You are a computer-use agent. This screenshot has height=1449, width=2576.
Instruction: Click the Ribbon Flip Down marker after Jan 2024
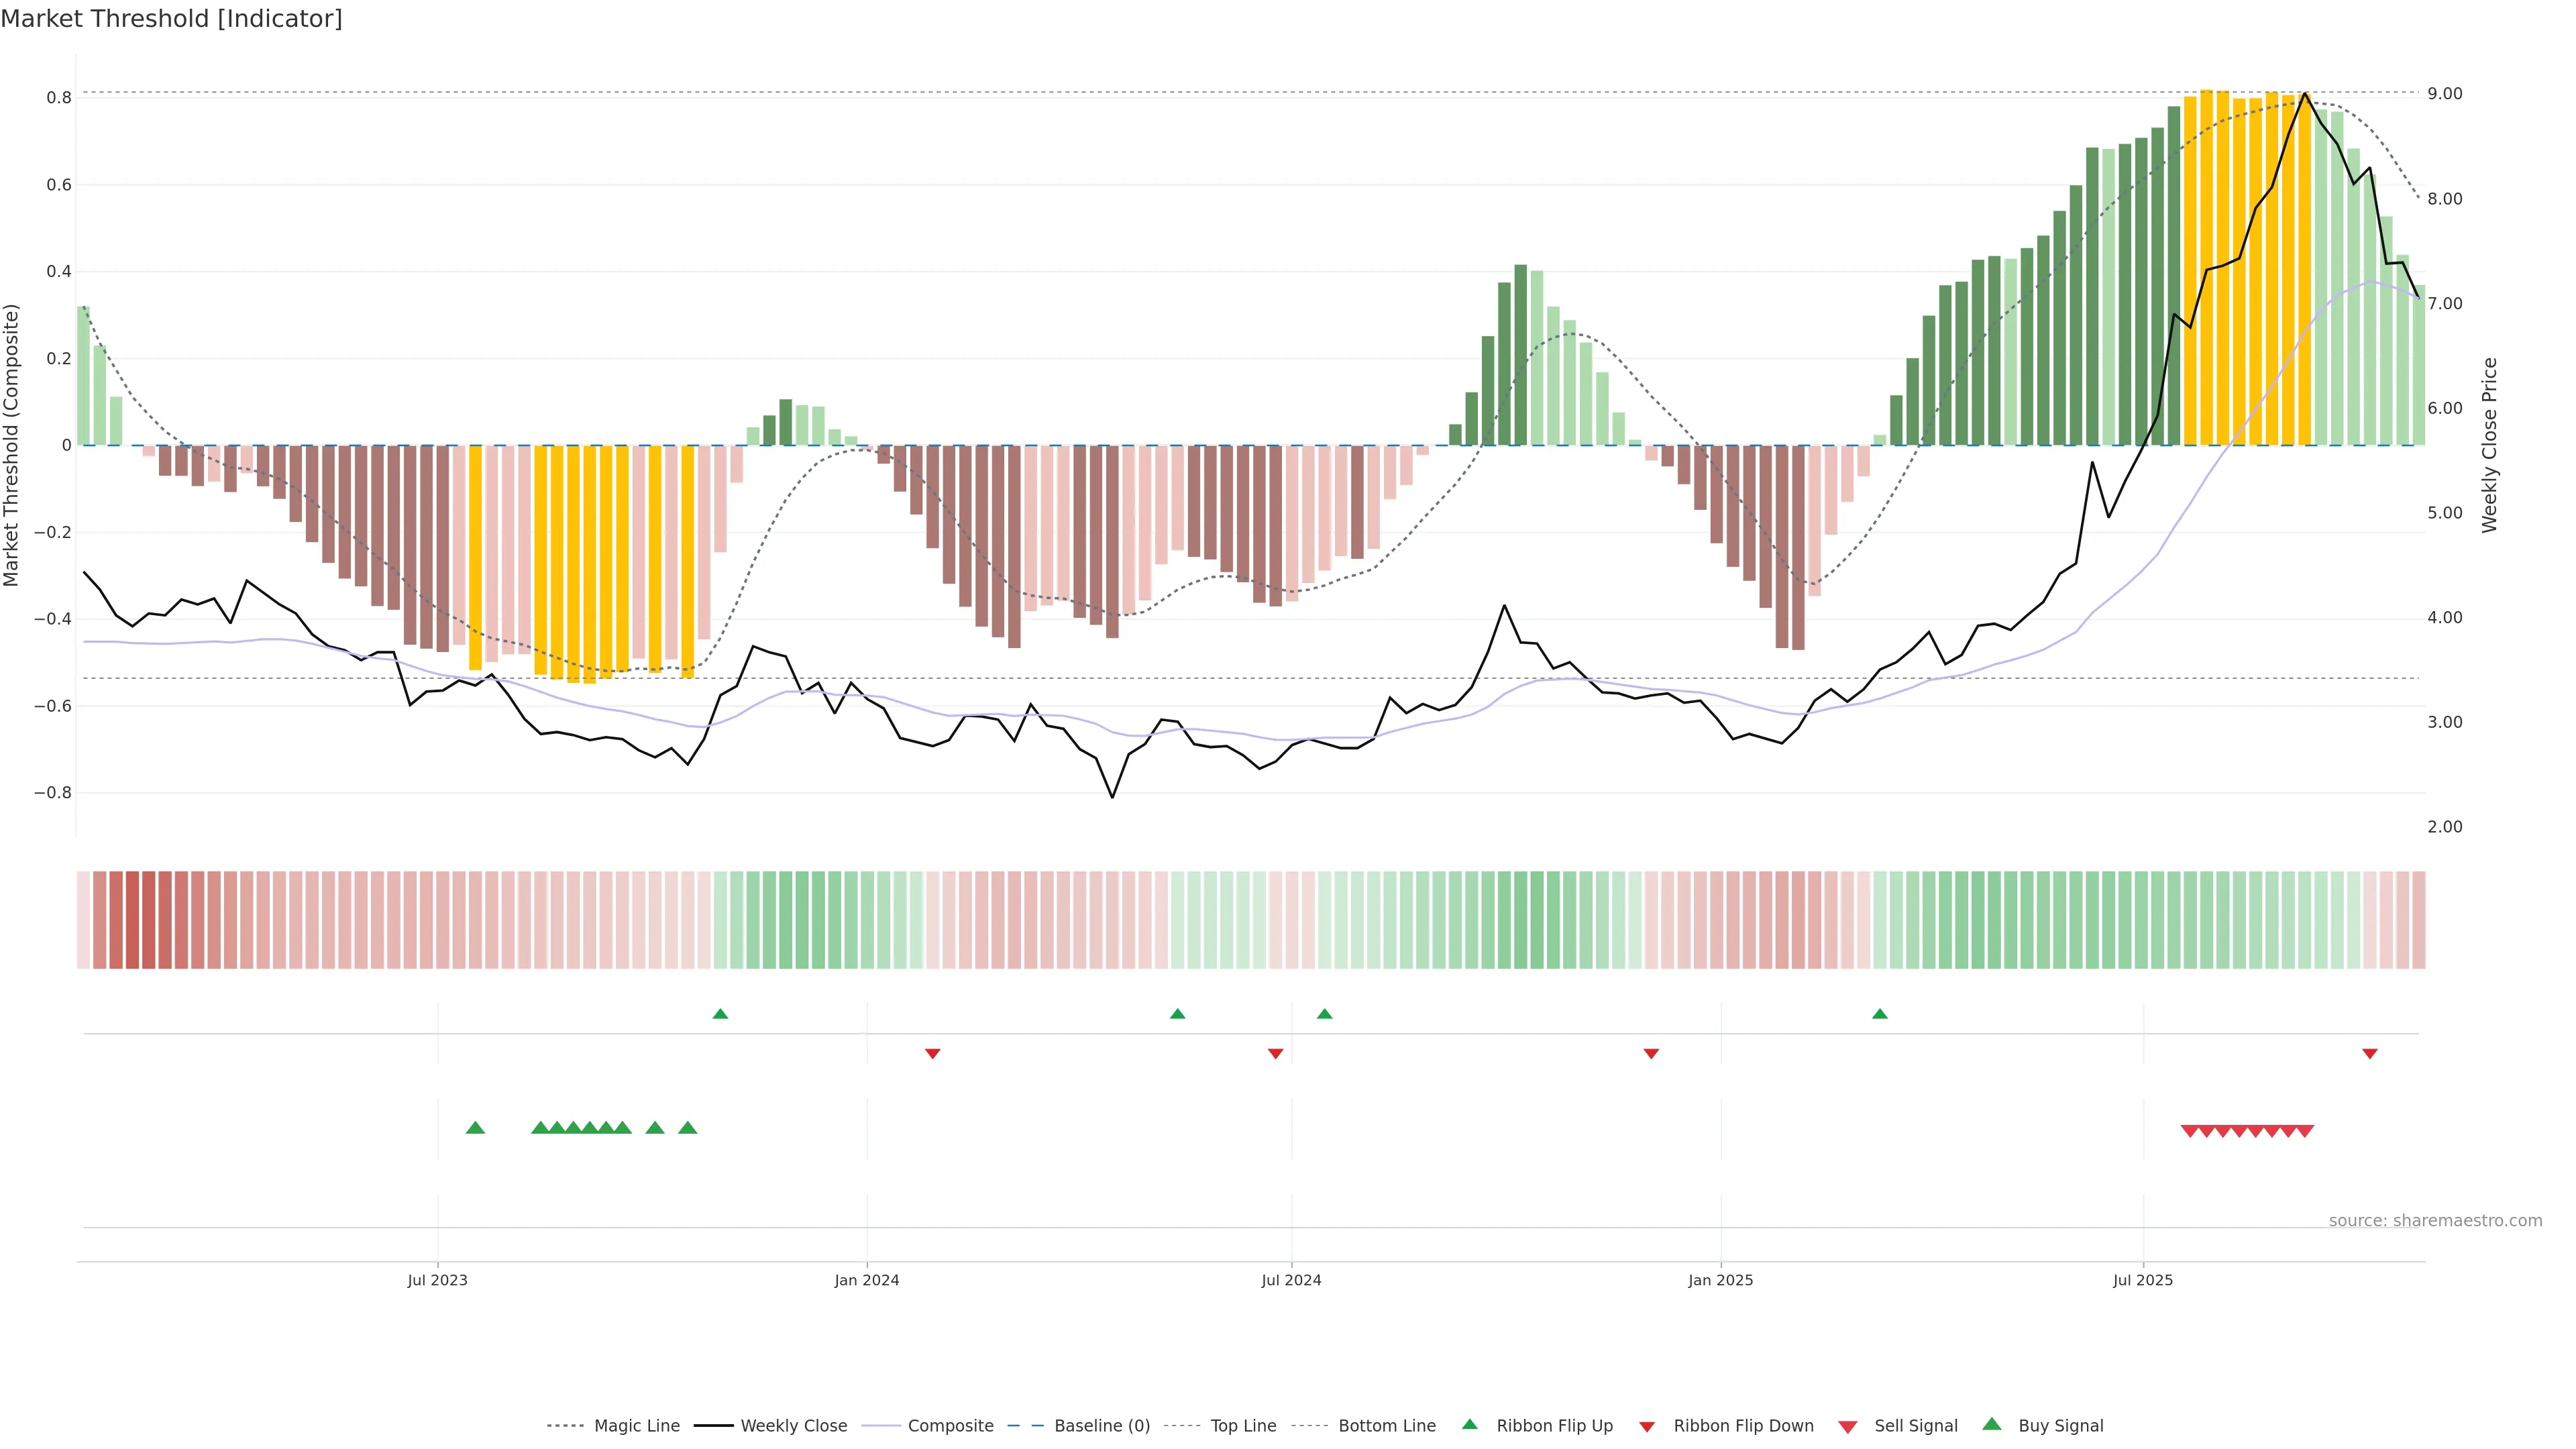point(932,1054)
